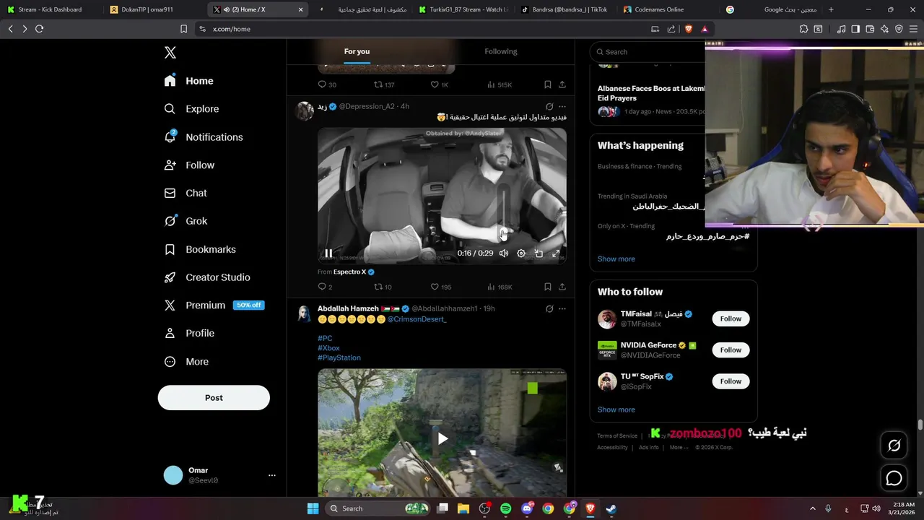Click the Follow people sidebar icon
The width and height of the screenshot is (924, 520).
pos(170,165)
